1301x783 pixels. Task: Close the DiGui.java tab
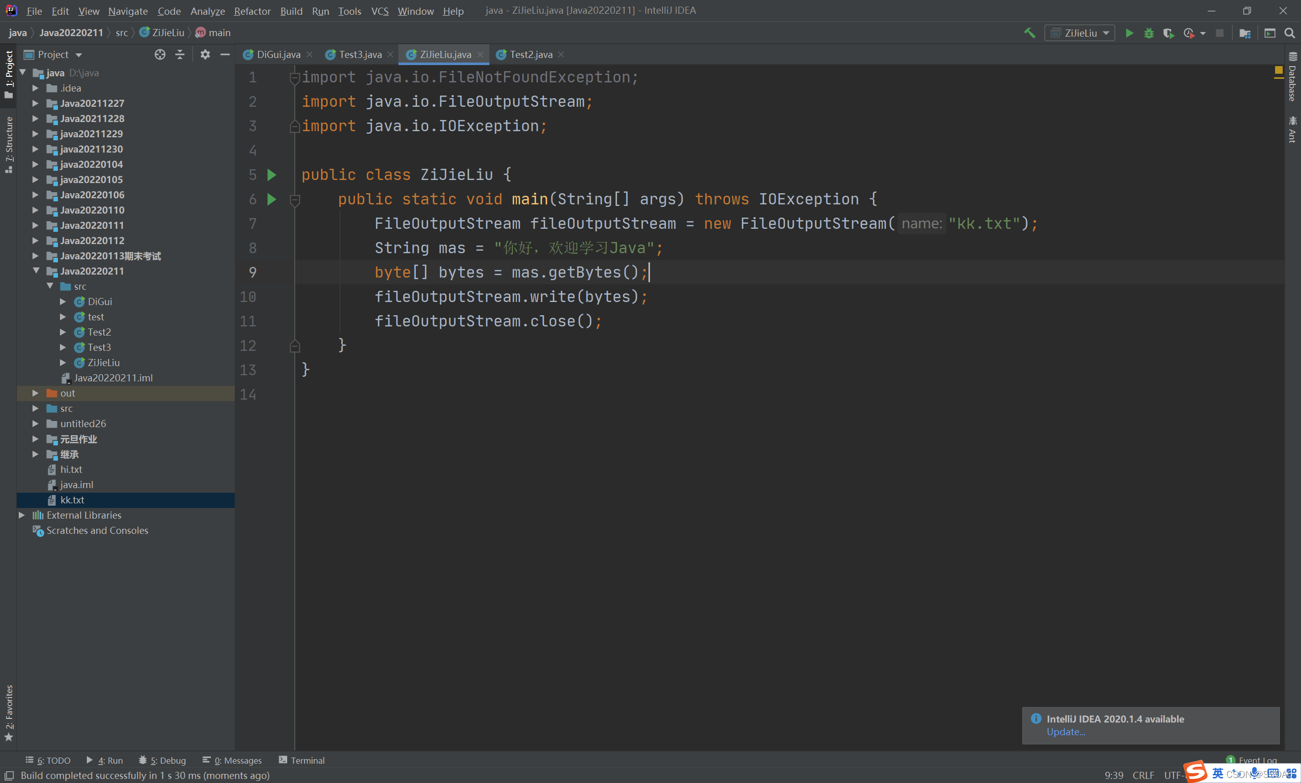point(309,54)
